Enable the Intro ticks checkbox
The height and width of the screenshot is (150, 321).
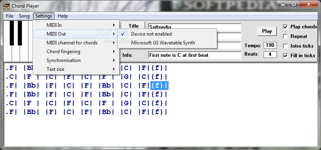tap(285, 46)
